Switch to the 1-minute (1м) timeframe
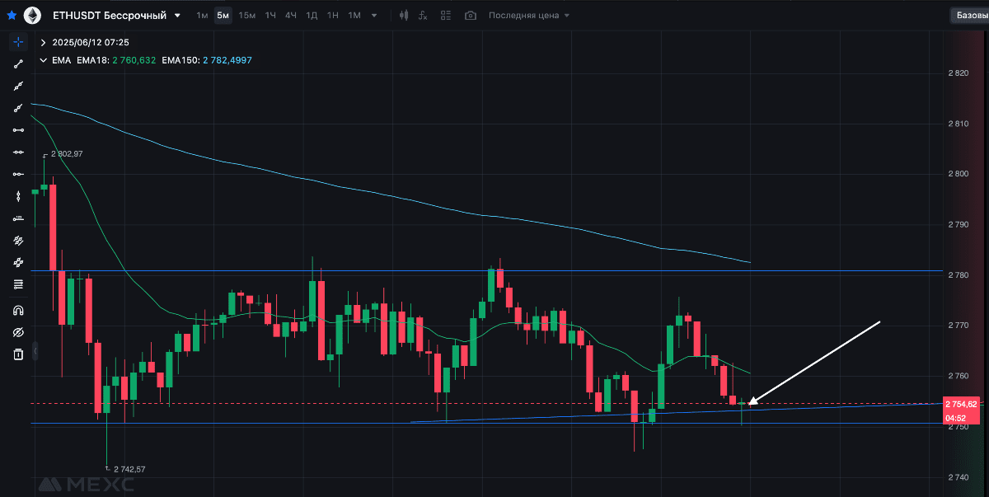 tap(202, 16)
